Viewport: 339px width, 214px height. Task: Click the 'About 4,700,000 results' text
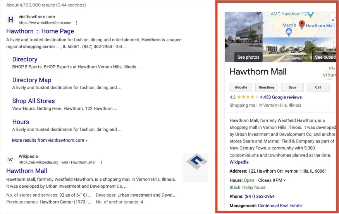click(x=46, y=5)
